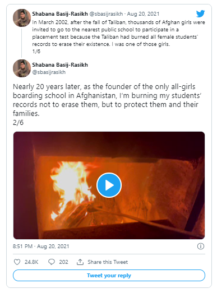Open replies via speech bubble icon

pyautogui.click(x=52, y=262)
